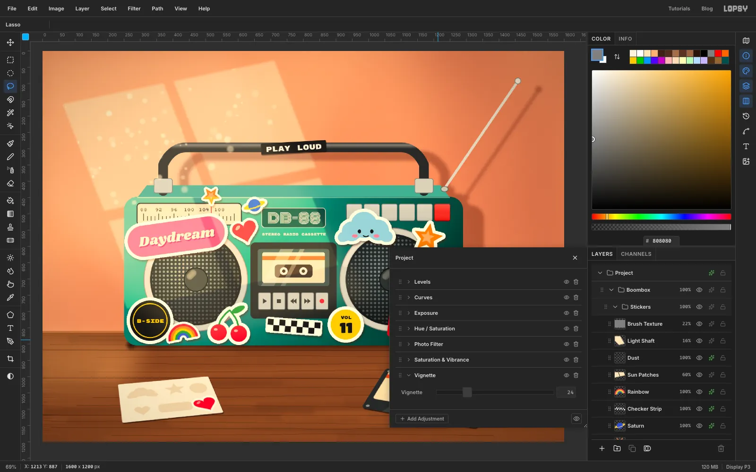Select the Text tool in left toolbar
The image size is (756, 472).
click(x=10, y=328)
